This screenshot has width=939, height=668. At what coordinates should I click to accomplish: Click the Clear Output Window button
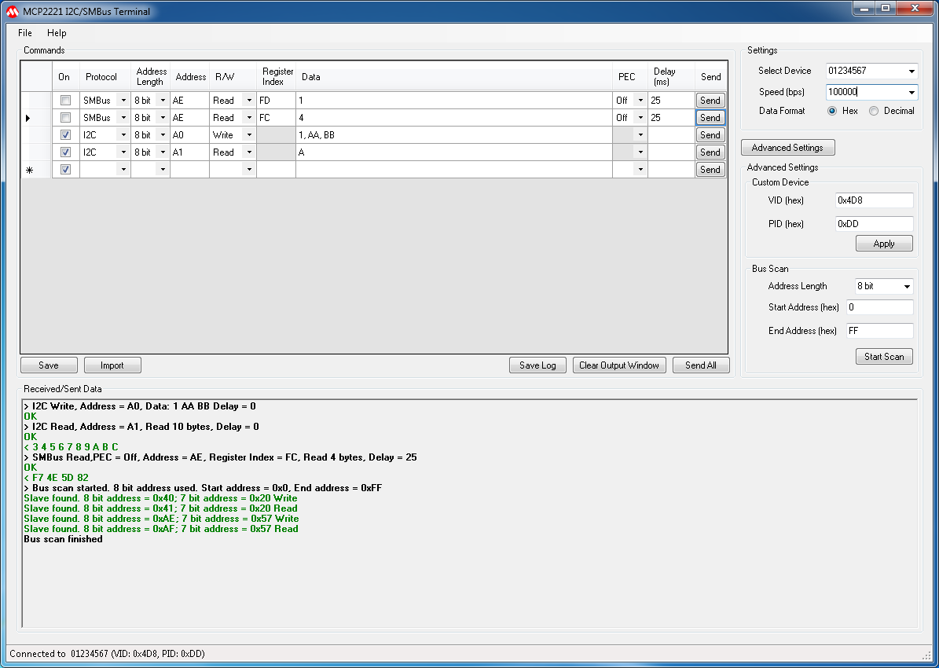(618, 365)
